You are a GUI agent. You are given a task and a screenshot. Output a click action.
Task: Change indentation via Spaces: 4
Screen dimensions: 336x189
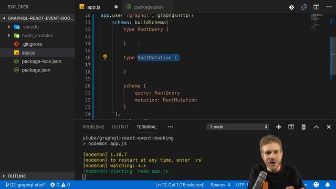[220, 185]
